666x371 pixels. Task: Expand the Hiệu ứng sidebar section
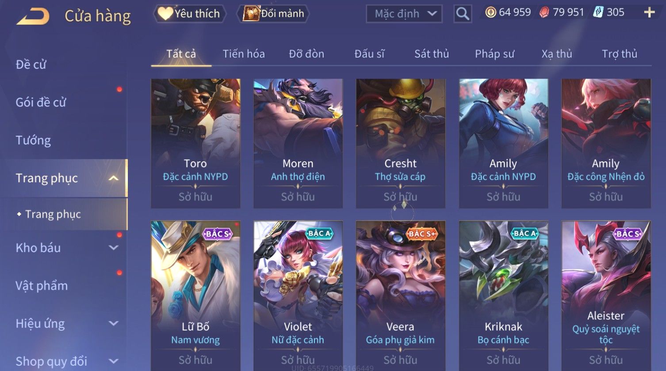[x=114, y=323]
